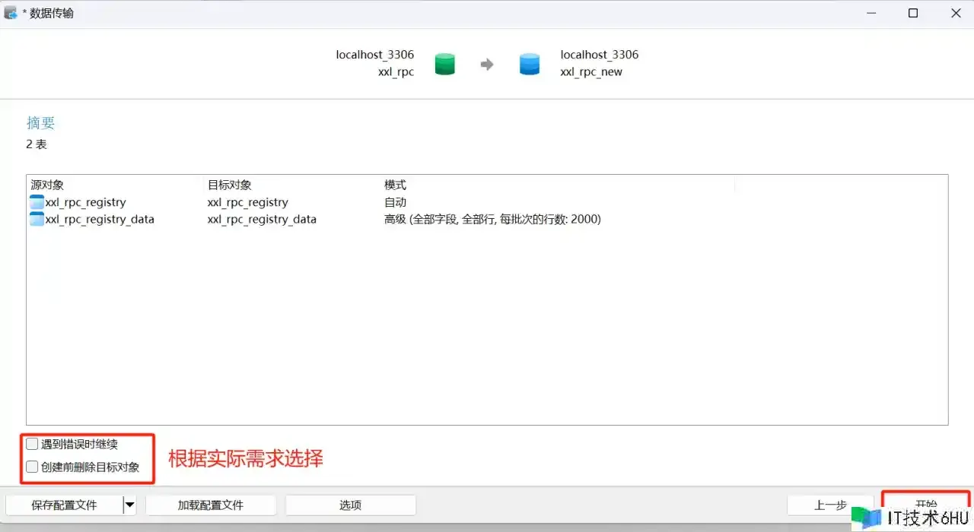Image resolution: width=974 pixels, height=532 pixels.
Task: Open the dropdown arrow beside 保存配置文件
Action: tap(129, 505)
